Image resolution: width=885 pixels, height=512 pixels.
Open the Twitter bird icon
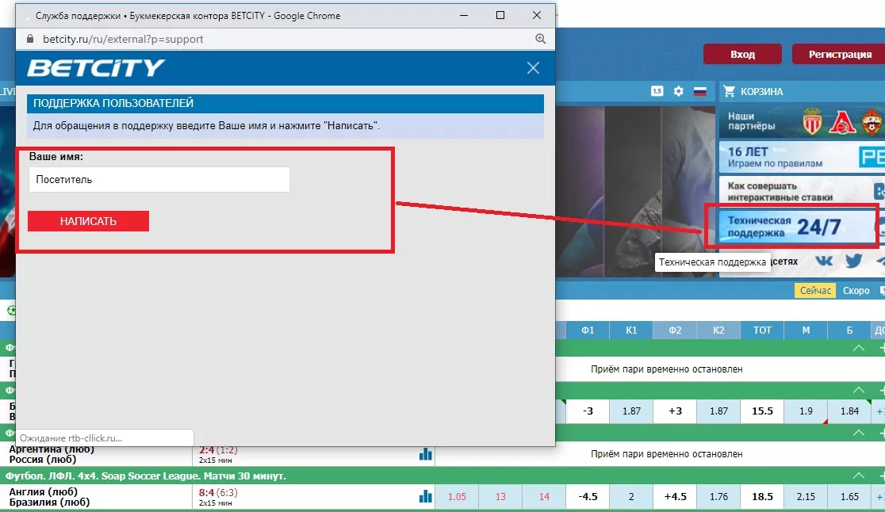tap(853, 261)
